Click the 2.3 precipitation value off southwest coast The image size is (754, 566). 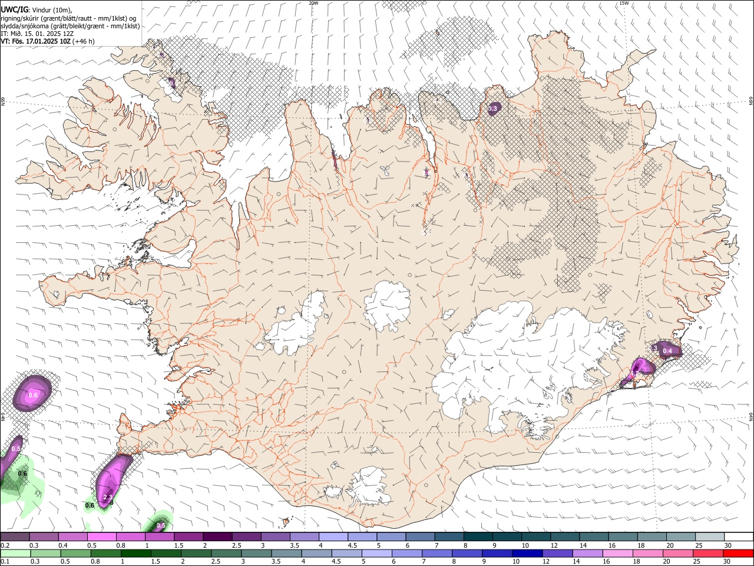[107, 498]
